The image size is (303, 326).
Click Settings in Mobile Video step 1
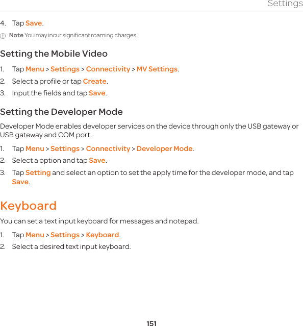(x=65, y=69)
